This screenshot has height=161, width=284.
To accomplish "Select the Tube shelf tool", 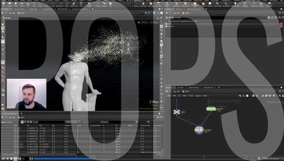I will point(16,4).
